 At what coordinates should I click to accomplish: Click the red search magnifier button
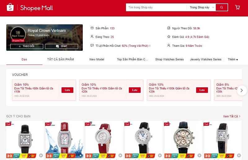222,7
